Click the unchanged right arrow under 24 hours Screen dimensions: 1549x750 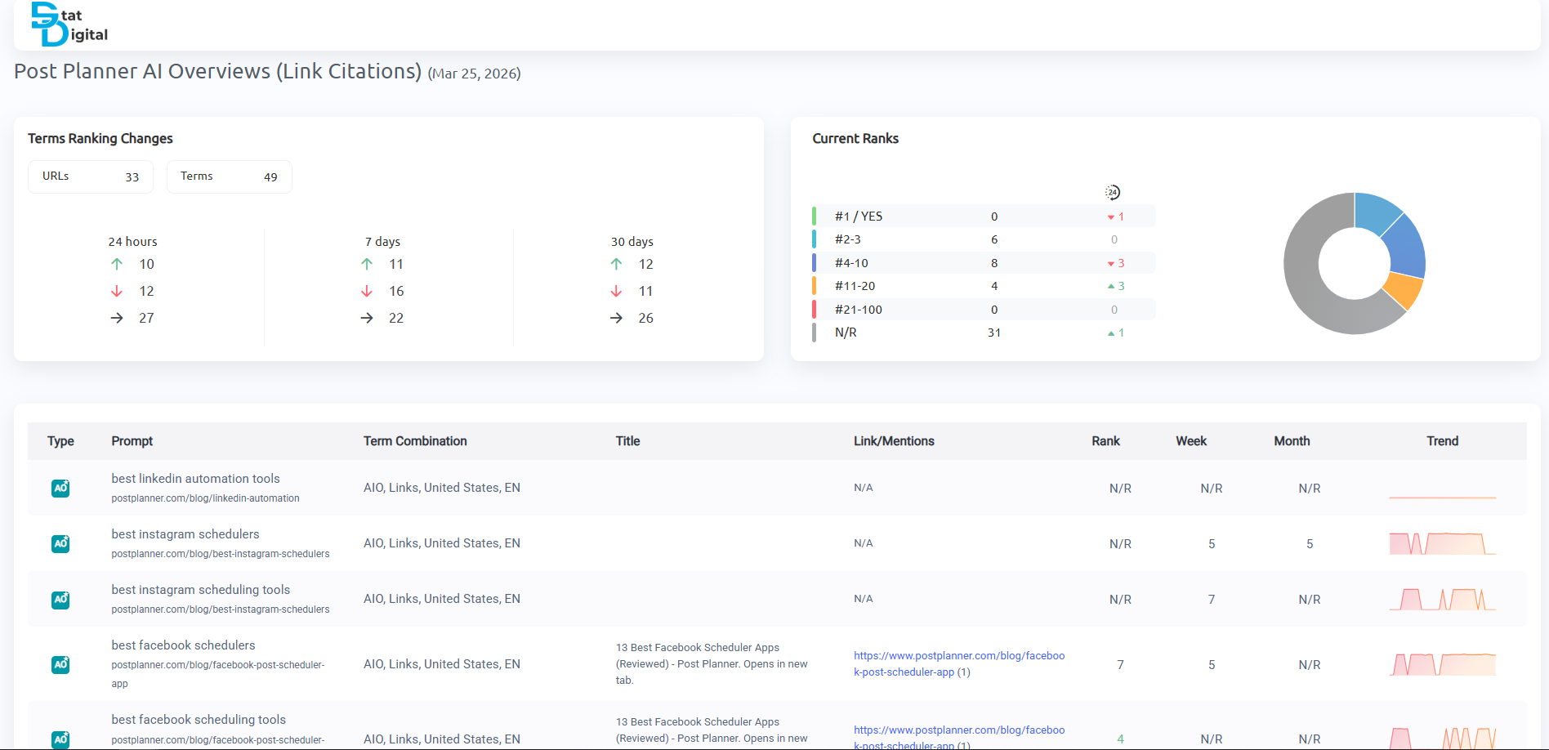click(117, 318)
